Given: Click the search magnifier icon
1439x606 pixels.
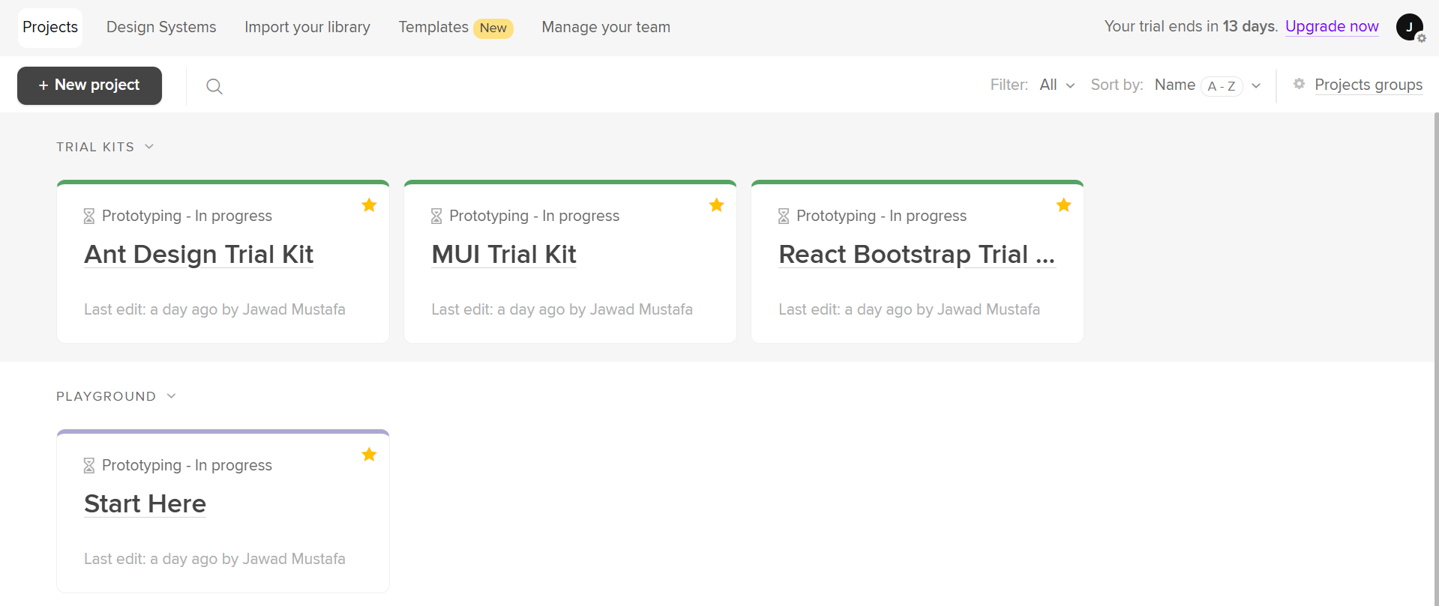Looking at the screenshot, I should click(x=214, y=86).
